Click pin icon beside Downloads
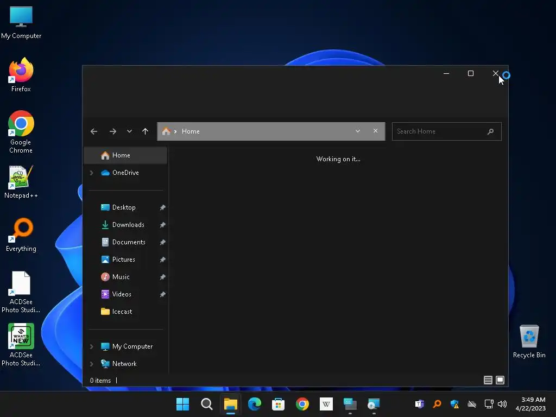 click(x=162, y=225)
